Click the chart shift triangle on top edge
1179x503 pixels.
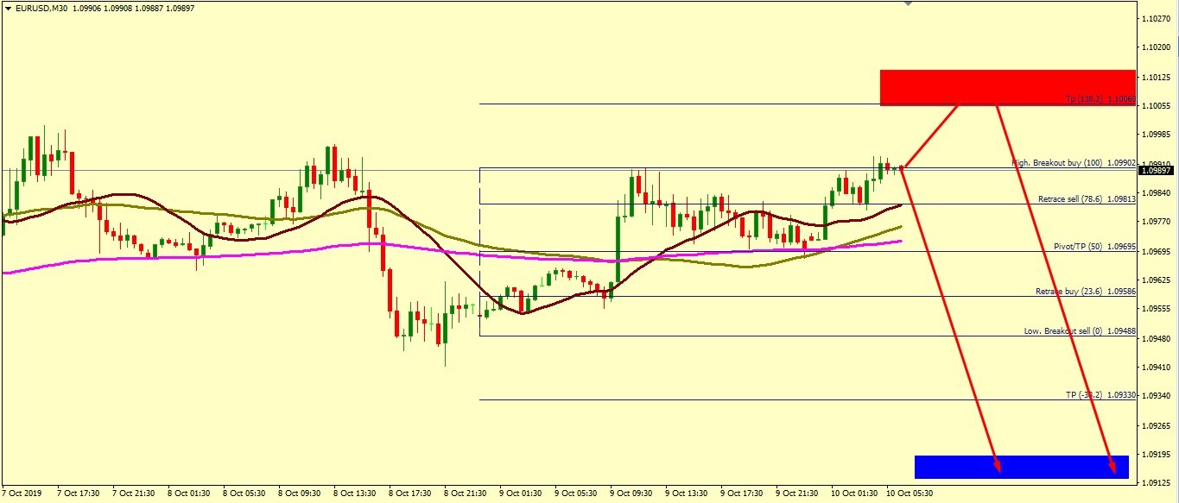[907, 3]
